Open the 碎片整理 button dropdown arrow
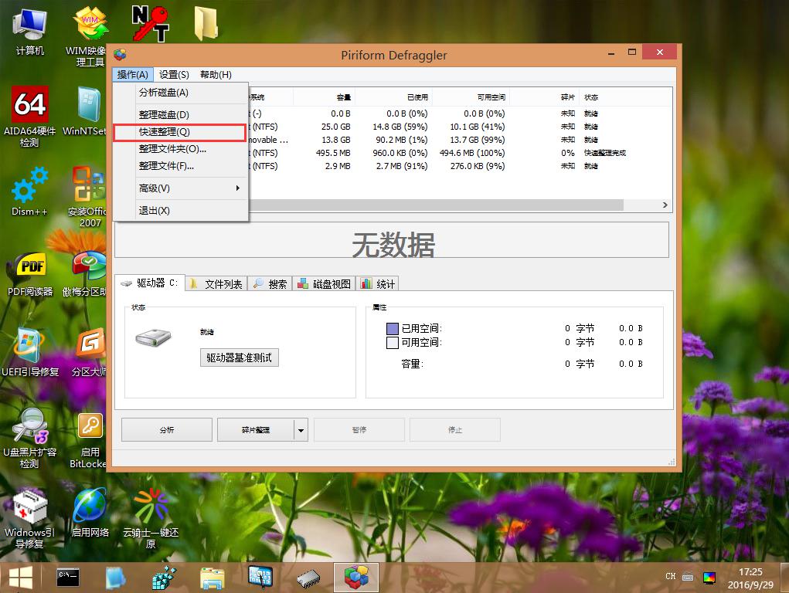The image size is (789, 593). (301, 430)
